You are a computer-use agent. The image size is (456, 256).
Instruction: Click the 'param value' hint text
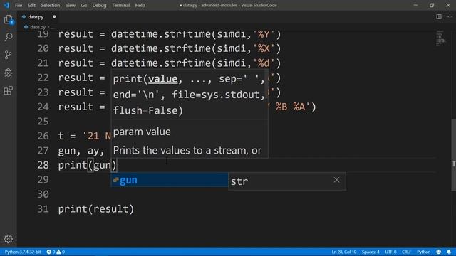[x=142, y=132]
